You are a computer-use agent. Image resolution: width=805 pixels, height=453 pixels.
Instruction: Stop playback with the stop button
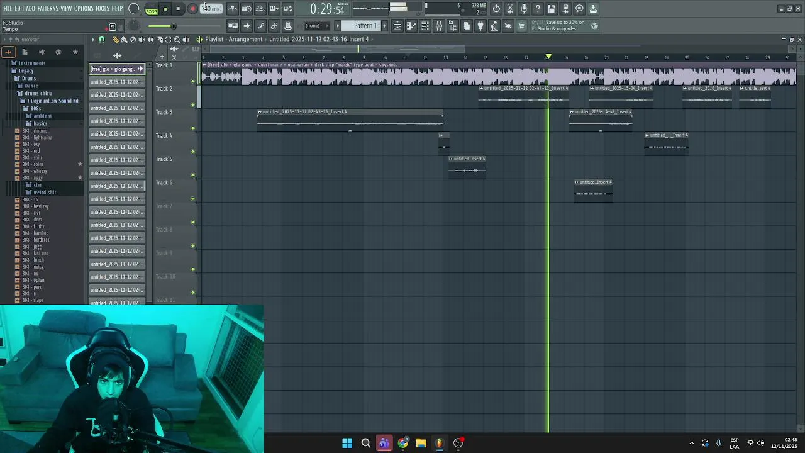click(179, 9)
